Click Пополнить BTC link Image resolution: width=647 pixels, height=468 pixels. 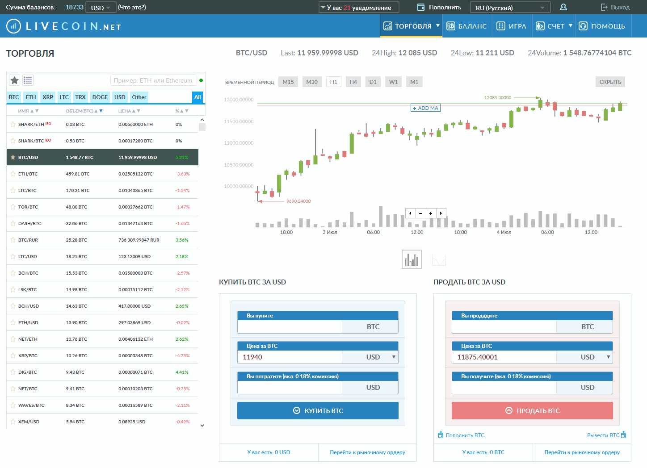coord(461,435)
